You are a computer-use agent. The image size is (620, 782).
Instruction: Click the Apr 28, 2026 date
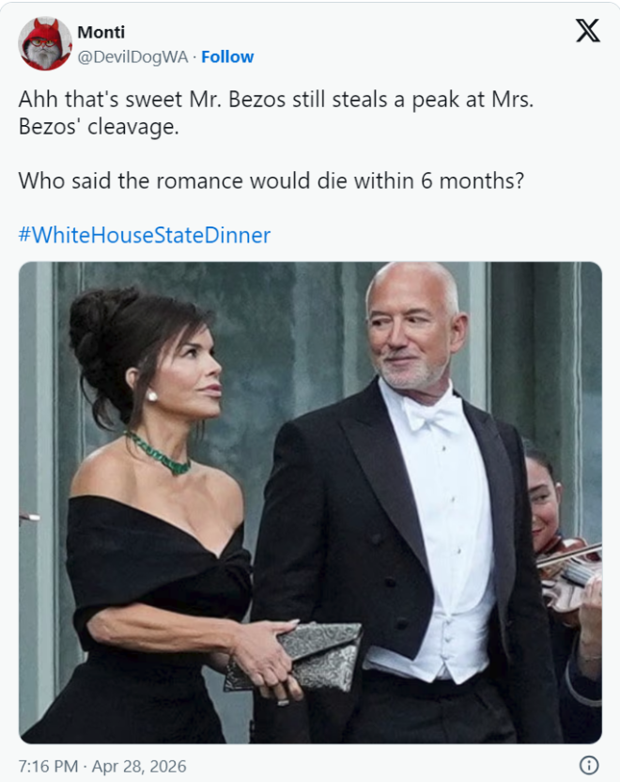(141, 766)
